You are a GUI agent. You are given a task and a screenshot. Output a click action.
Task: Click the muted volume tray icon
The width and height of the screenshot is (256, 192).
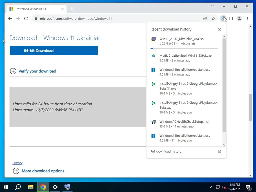[x=224, y=187]
